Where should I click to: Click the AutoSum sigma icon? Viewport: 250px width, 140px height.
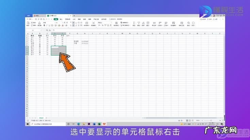pyautogui.click(x=134, y=23)
